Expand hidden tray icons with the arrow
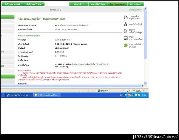This screenshot has height=140, width=179. tap(126, 95)
